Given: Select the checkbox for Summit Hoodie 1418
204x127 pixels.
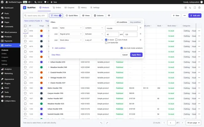Looking at the screenshot, I should (x=25, y=114).
